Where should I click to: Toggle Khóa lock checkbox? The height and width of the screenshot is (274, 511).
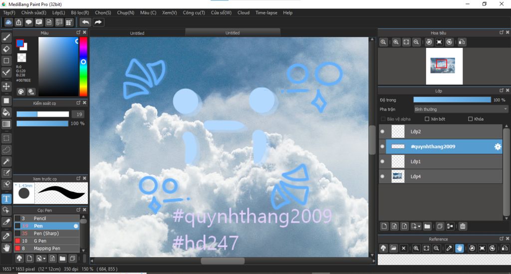(x=470, y=119)
